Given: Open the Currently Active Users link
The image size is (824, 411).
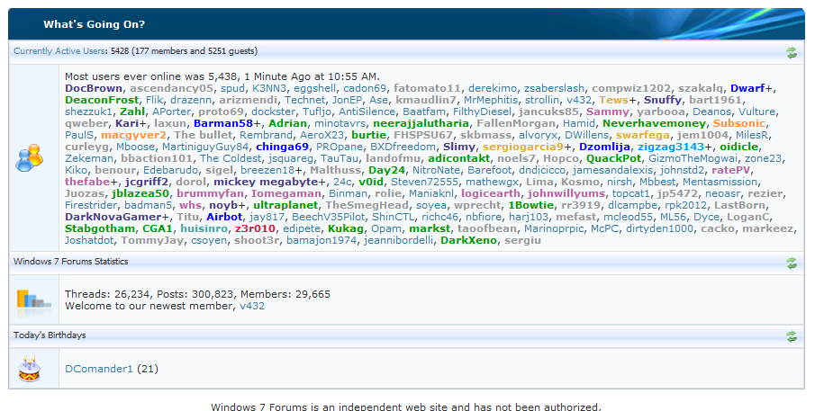Looking at the screenshot, I should pos(59,51).
